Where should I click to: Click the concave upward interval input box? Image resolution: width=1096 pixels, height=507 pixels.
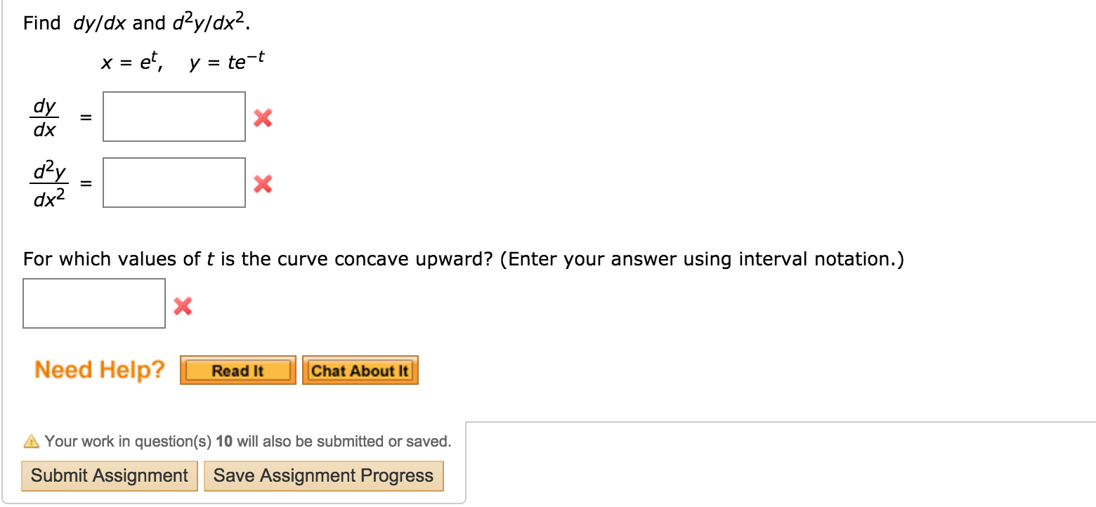pos(94,303)
